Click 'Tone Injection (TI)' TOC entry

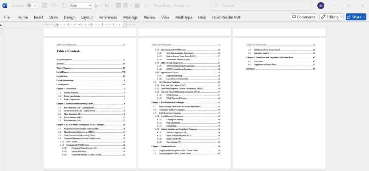189,142
